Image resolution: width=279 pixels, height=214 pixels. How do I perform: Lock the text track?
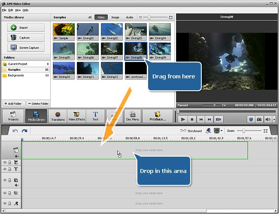10,169
